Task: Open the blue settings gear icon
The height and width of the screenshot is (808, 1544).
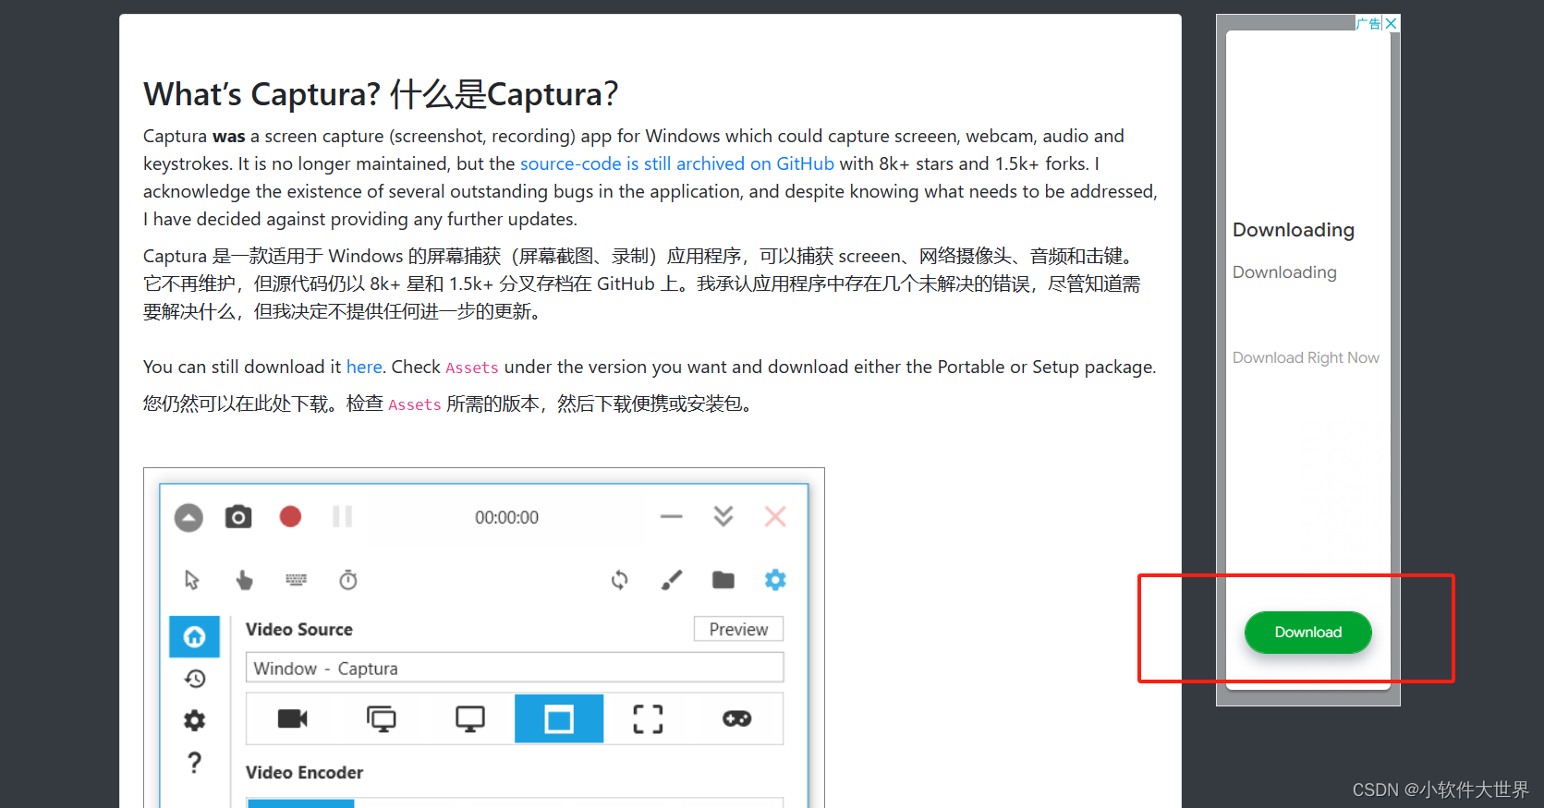Action: pos(775,580)
